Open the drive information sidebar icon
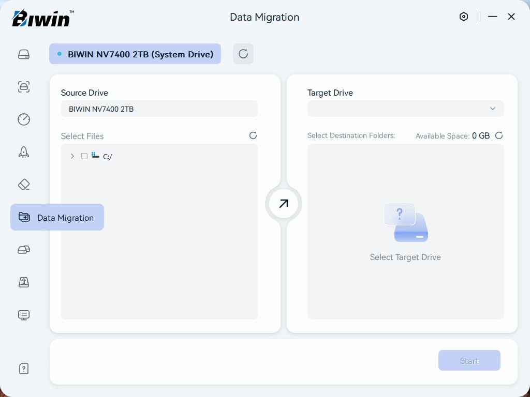This screenshot has width=530, height=397. click(x=24, y=54)
